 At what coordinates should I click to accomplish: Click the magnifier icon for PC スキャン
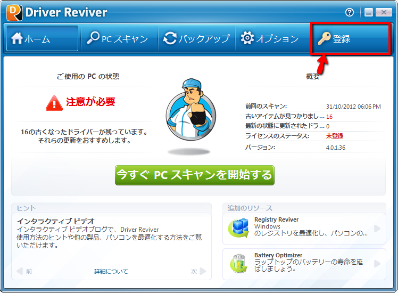[x=93, y=38]
